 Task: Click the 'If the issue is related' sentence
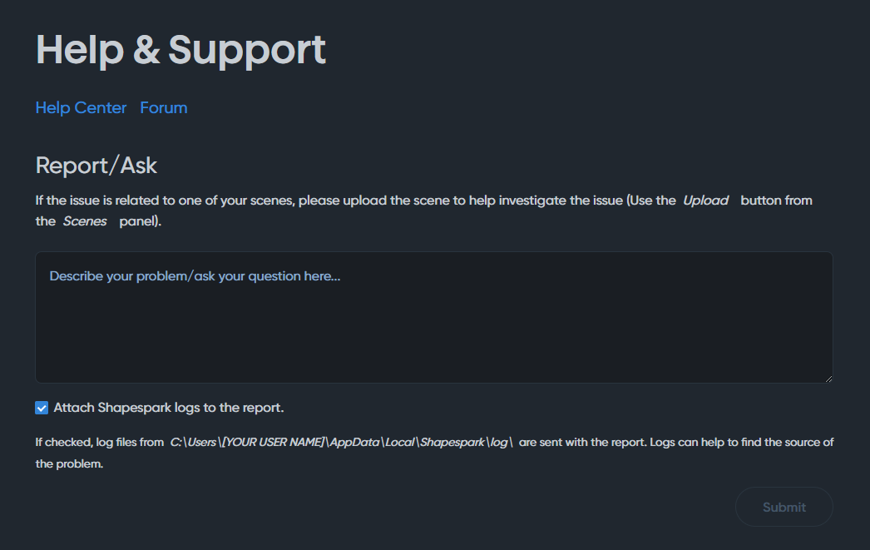tap(333, 201)
